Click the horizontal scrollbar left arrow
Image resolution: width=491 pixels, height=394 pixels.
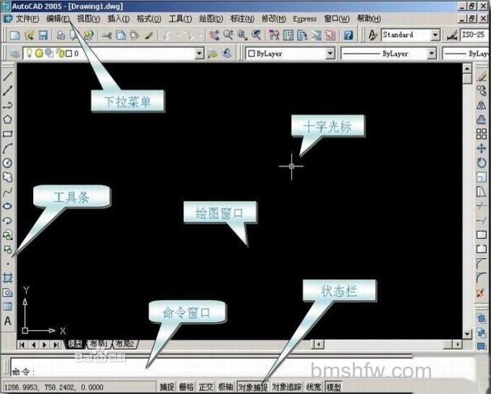point(319,345)
